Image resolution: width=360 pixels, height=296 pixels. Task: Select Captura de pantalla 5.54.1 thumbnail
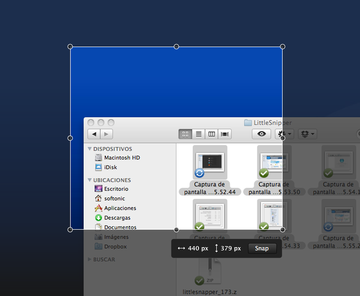[x=339, y=163]
